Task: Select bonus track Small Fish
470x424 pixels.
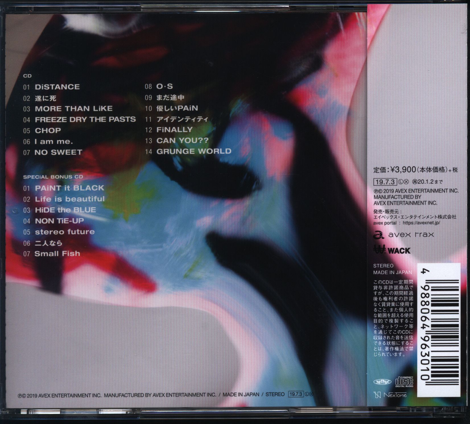Action: coord(57,254)
